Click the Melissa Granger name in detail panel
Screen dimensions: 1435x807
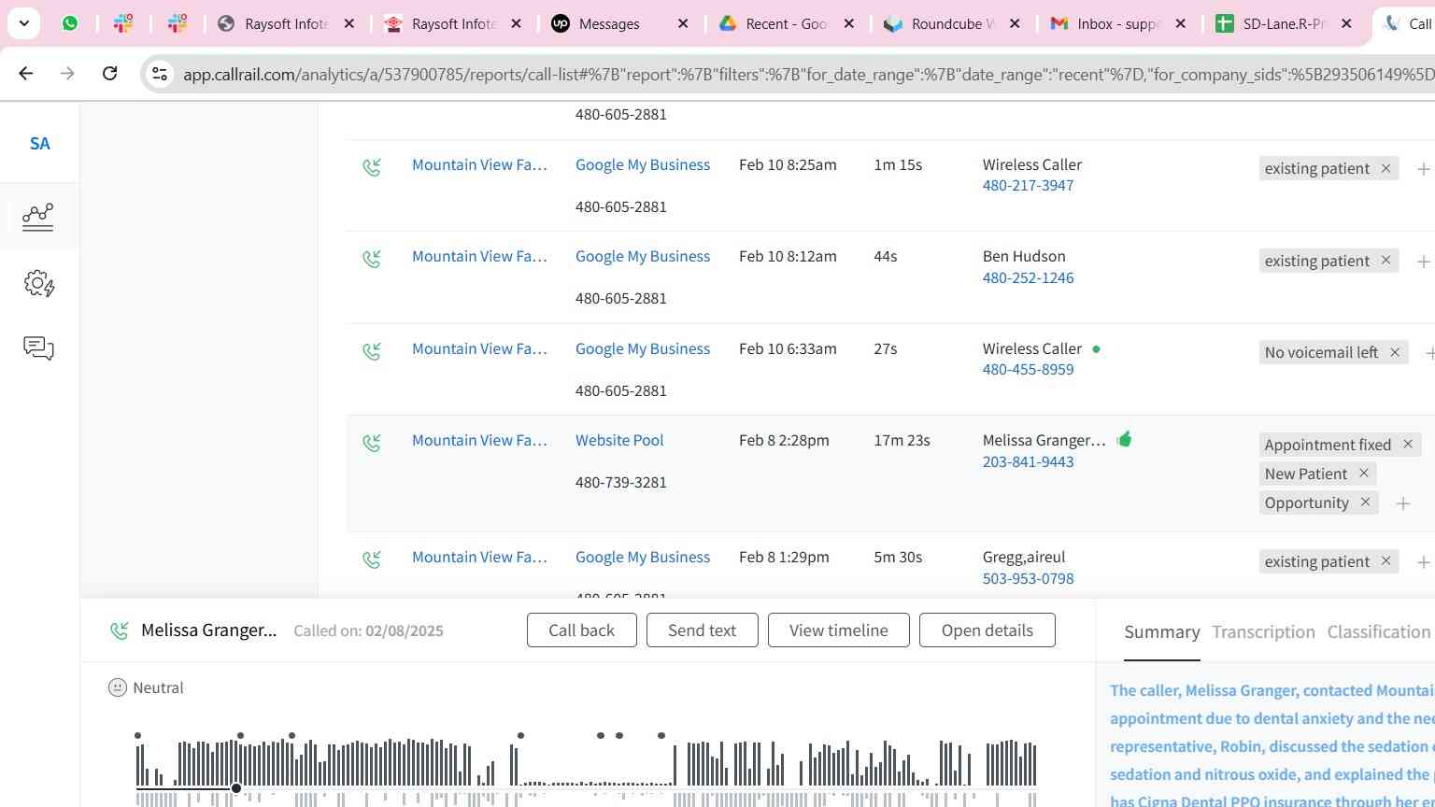click(209, 630)
